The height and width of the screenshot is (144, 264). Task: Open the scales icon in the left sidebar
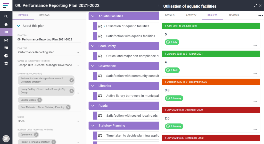click(x=6, y=40)
